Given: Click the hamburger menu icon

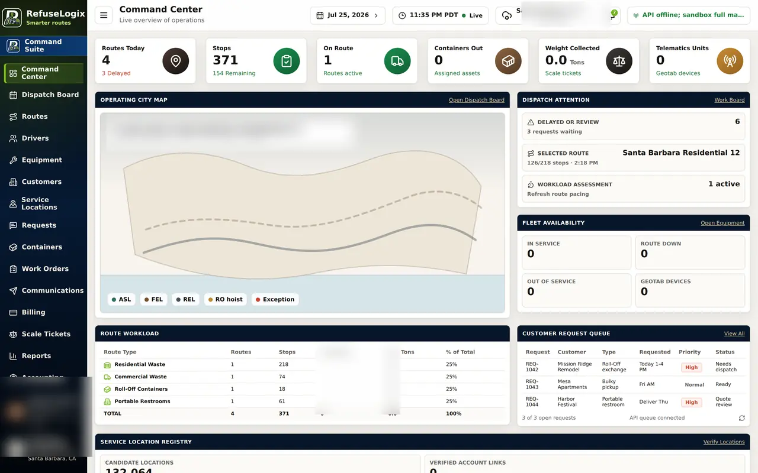Looking at the screenshot, I should pyautogui.click(x=104, y=15).
